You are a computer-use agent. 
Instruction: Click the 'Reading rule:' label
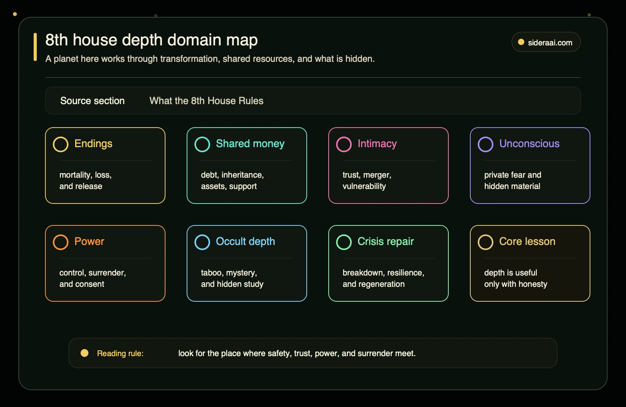click(120, 353)
